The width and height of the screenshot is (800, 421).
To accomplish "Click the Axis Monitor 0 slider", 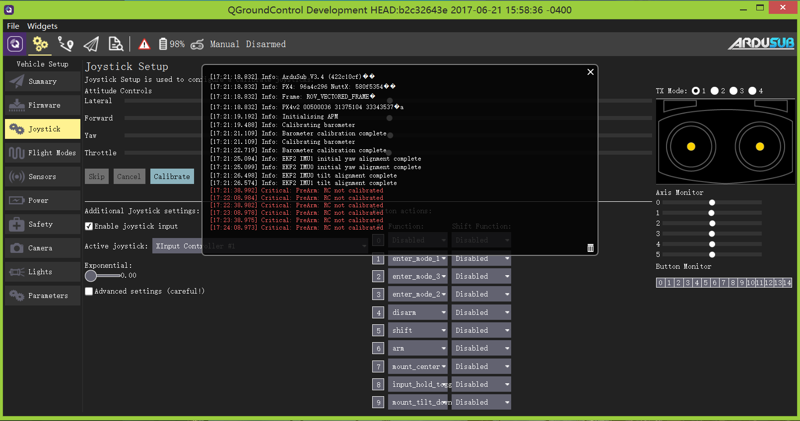I will [x=712, y=202].
